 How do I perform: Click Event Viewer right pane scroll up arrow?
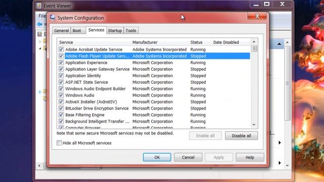(287, 42)
